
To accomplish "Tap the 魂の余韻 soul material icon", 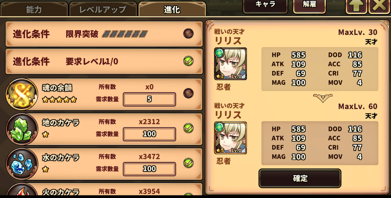I will (22, 94).
